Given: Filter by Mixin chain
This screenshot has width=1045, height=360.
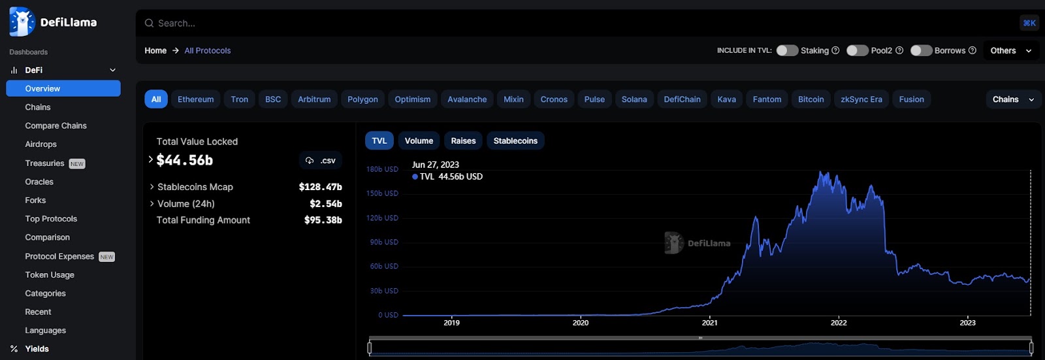Looking at the screenshot, I should click(x=513, y=99).
